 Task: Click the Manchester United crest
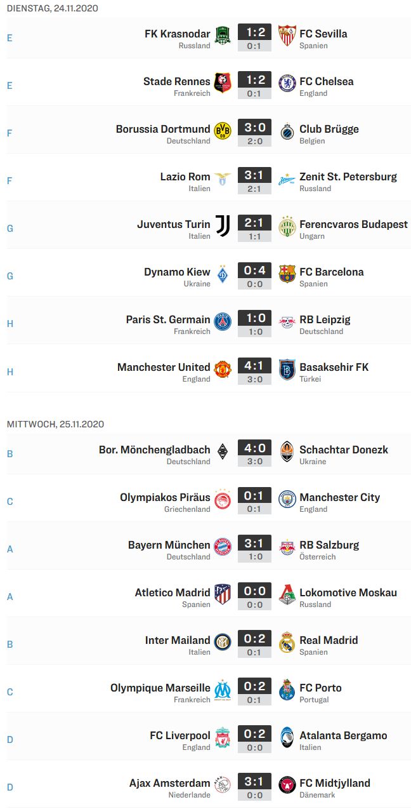point(223,368)
